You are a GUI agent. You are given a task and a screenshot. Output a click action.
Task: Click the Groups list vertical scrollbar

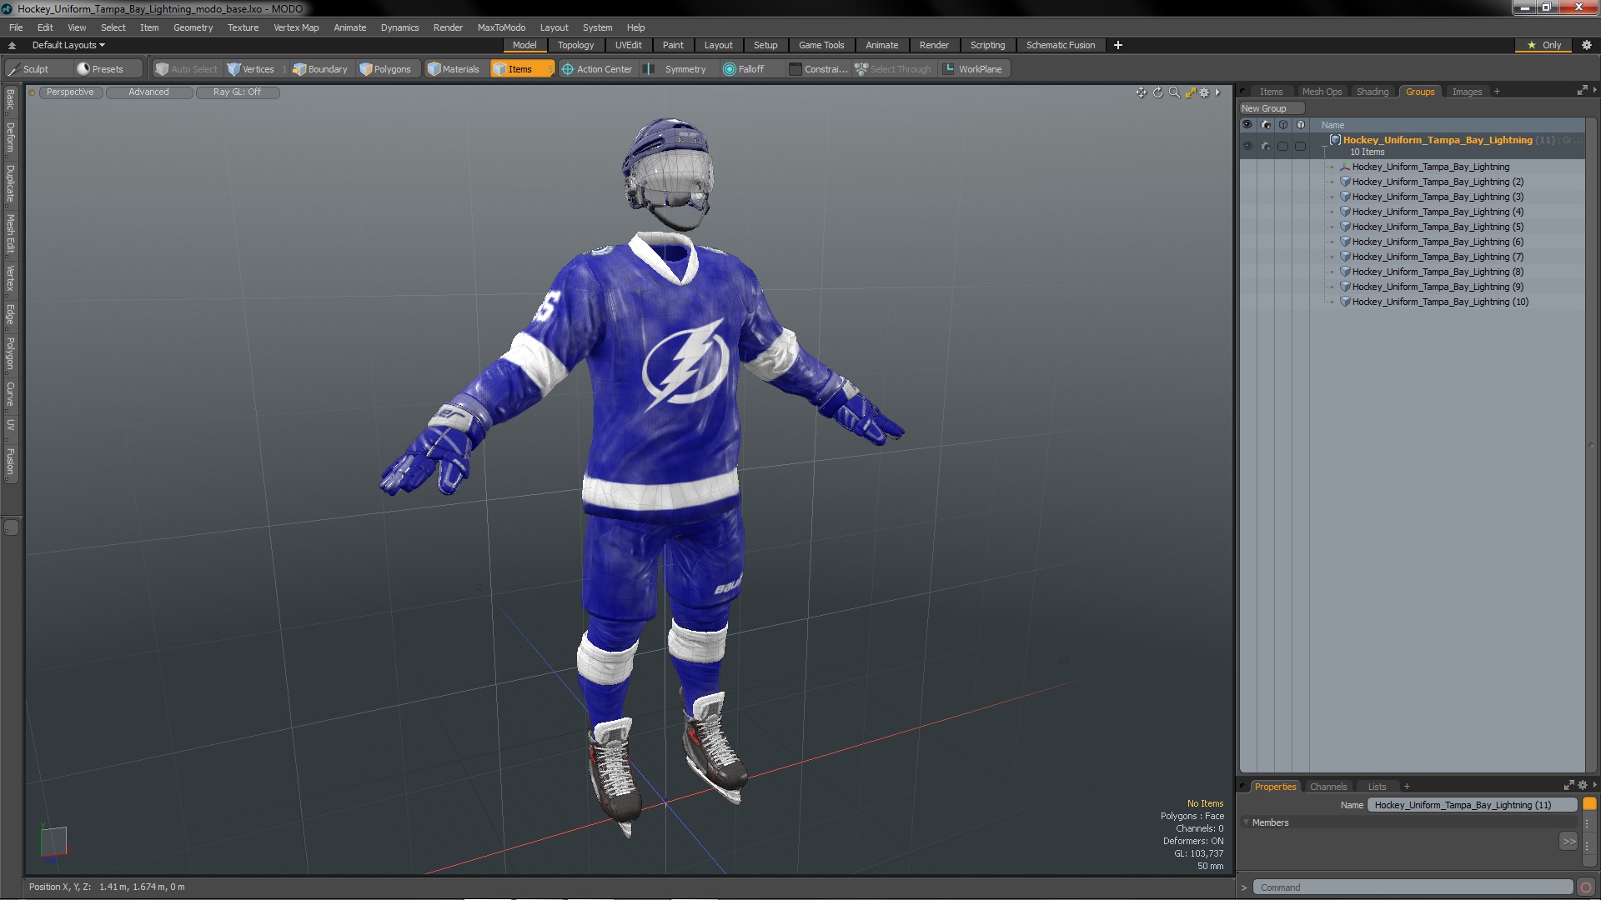pos(1591,445)
